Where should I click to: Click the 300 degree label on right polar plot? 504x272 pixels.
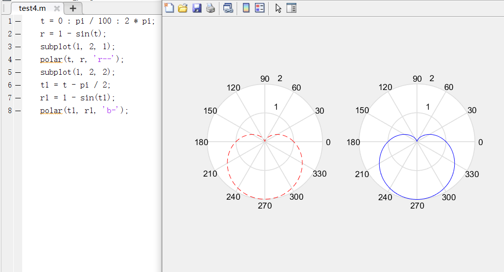click(x=449, y=198)
